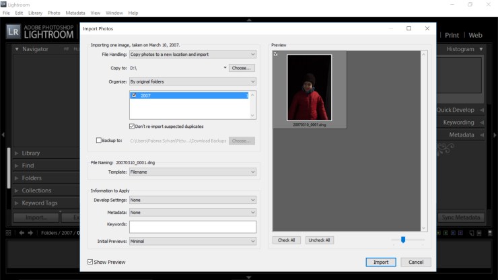Go forward with the filmstrip right arrow
This screenshot has height=280, width=498.
[x=30, y=233]
